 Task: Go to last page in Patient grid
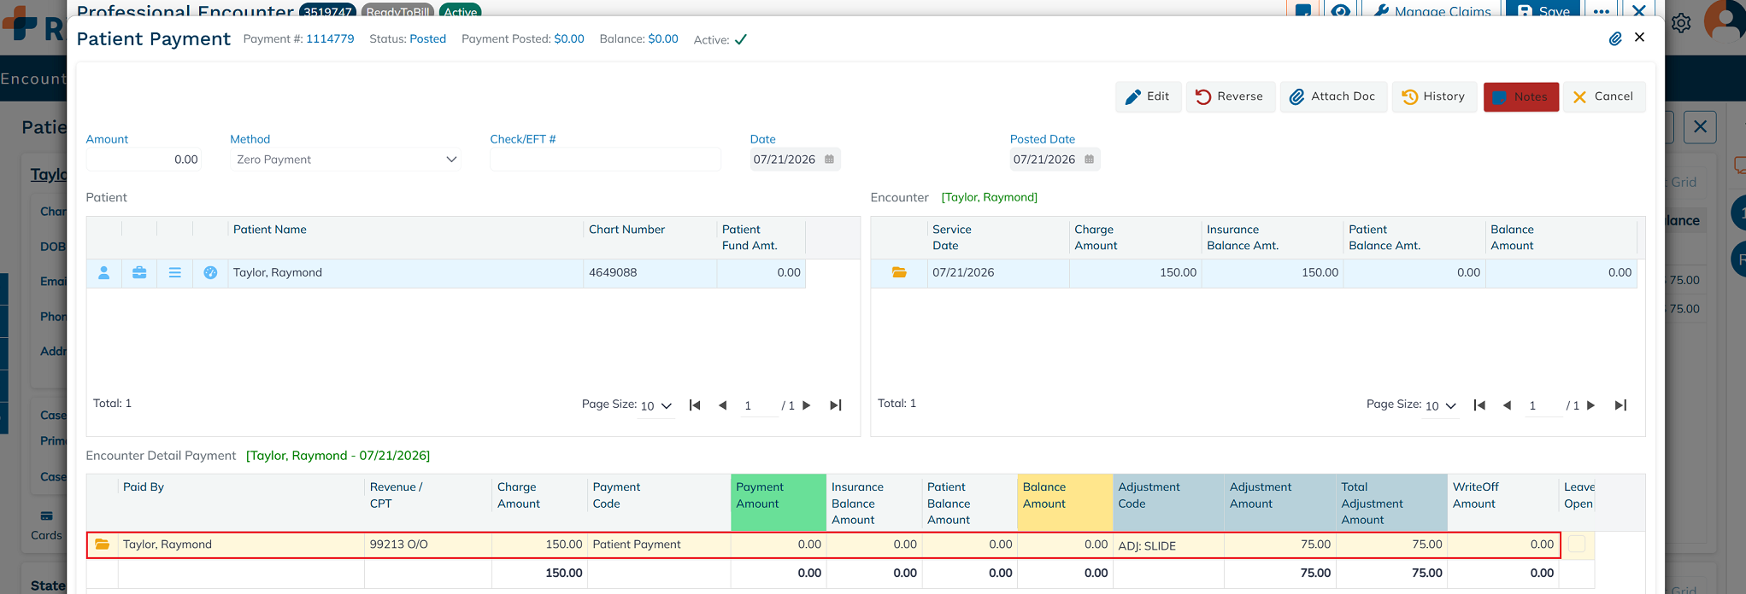pyautogui.click(x=836, y=405)
